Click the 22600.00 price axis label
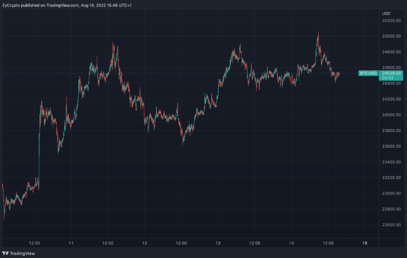The width and height of the screenshot is (407, 258). pyautogui.click(x=392, y=224)
